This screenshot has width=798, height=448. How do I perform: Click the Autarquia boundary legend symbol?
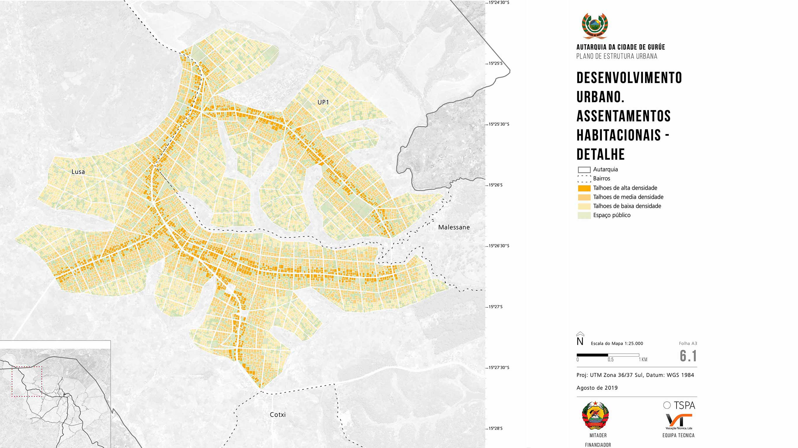584,170
